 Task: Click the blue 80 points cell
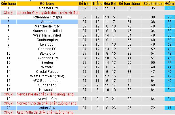170,8
